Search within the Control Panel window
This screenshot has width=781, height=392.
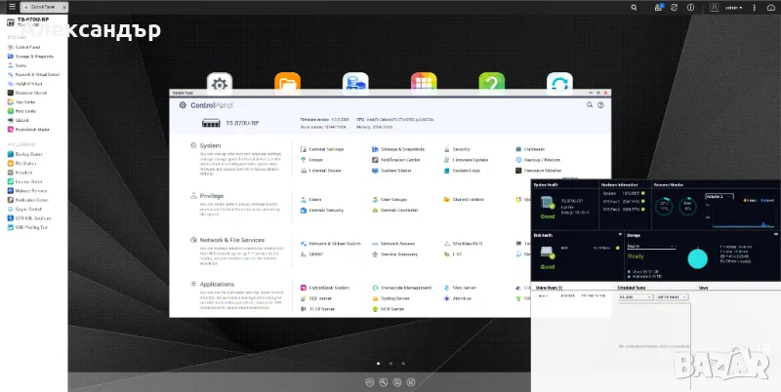click(x=590, y=105)
